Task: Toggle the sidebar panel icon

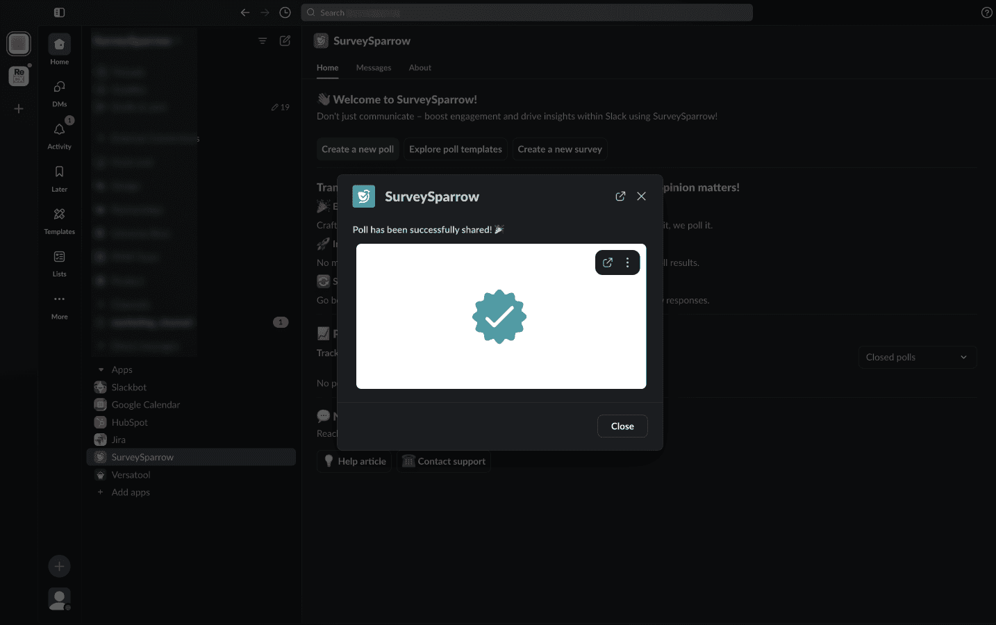Action: [59, 12]
